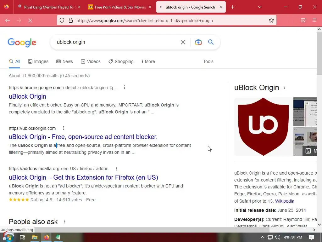
Task: Open Get this Extension for Firefox link
Action: (83, 177)
